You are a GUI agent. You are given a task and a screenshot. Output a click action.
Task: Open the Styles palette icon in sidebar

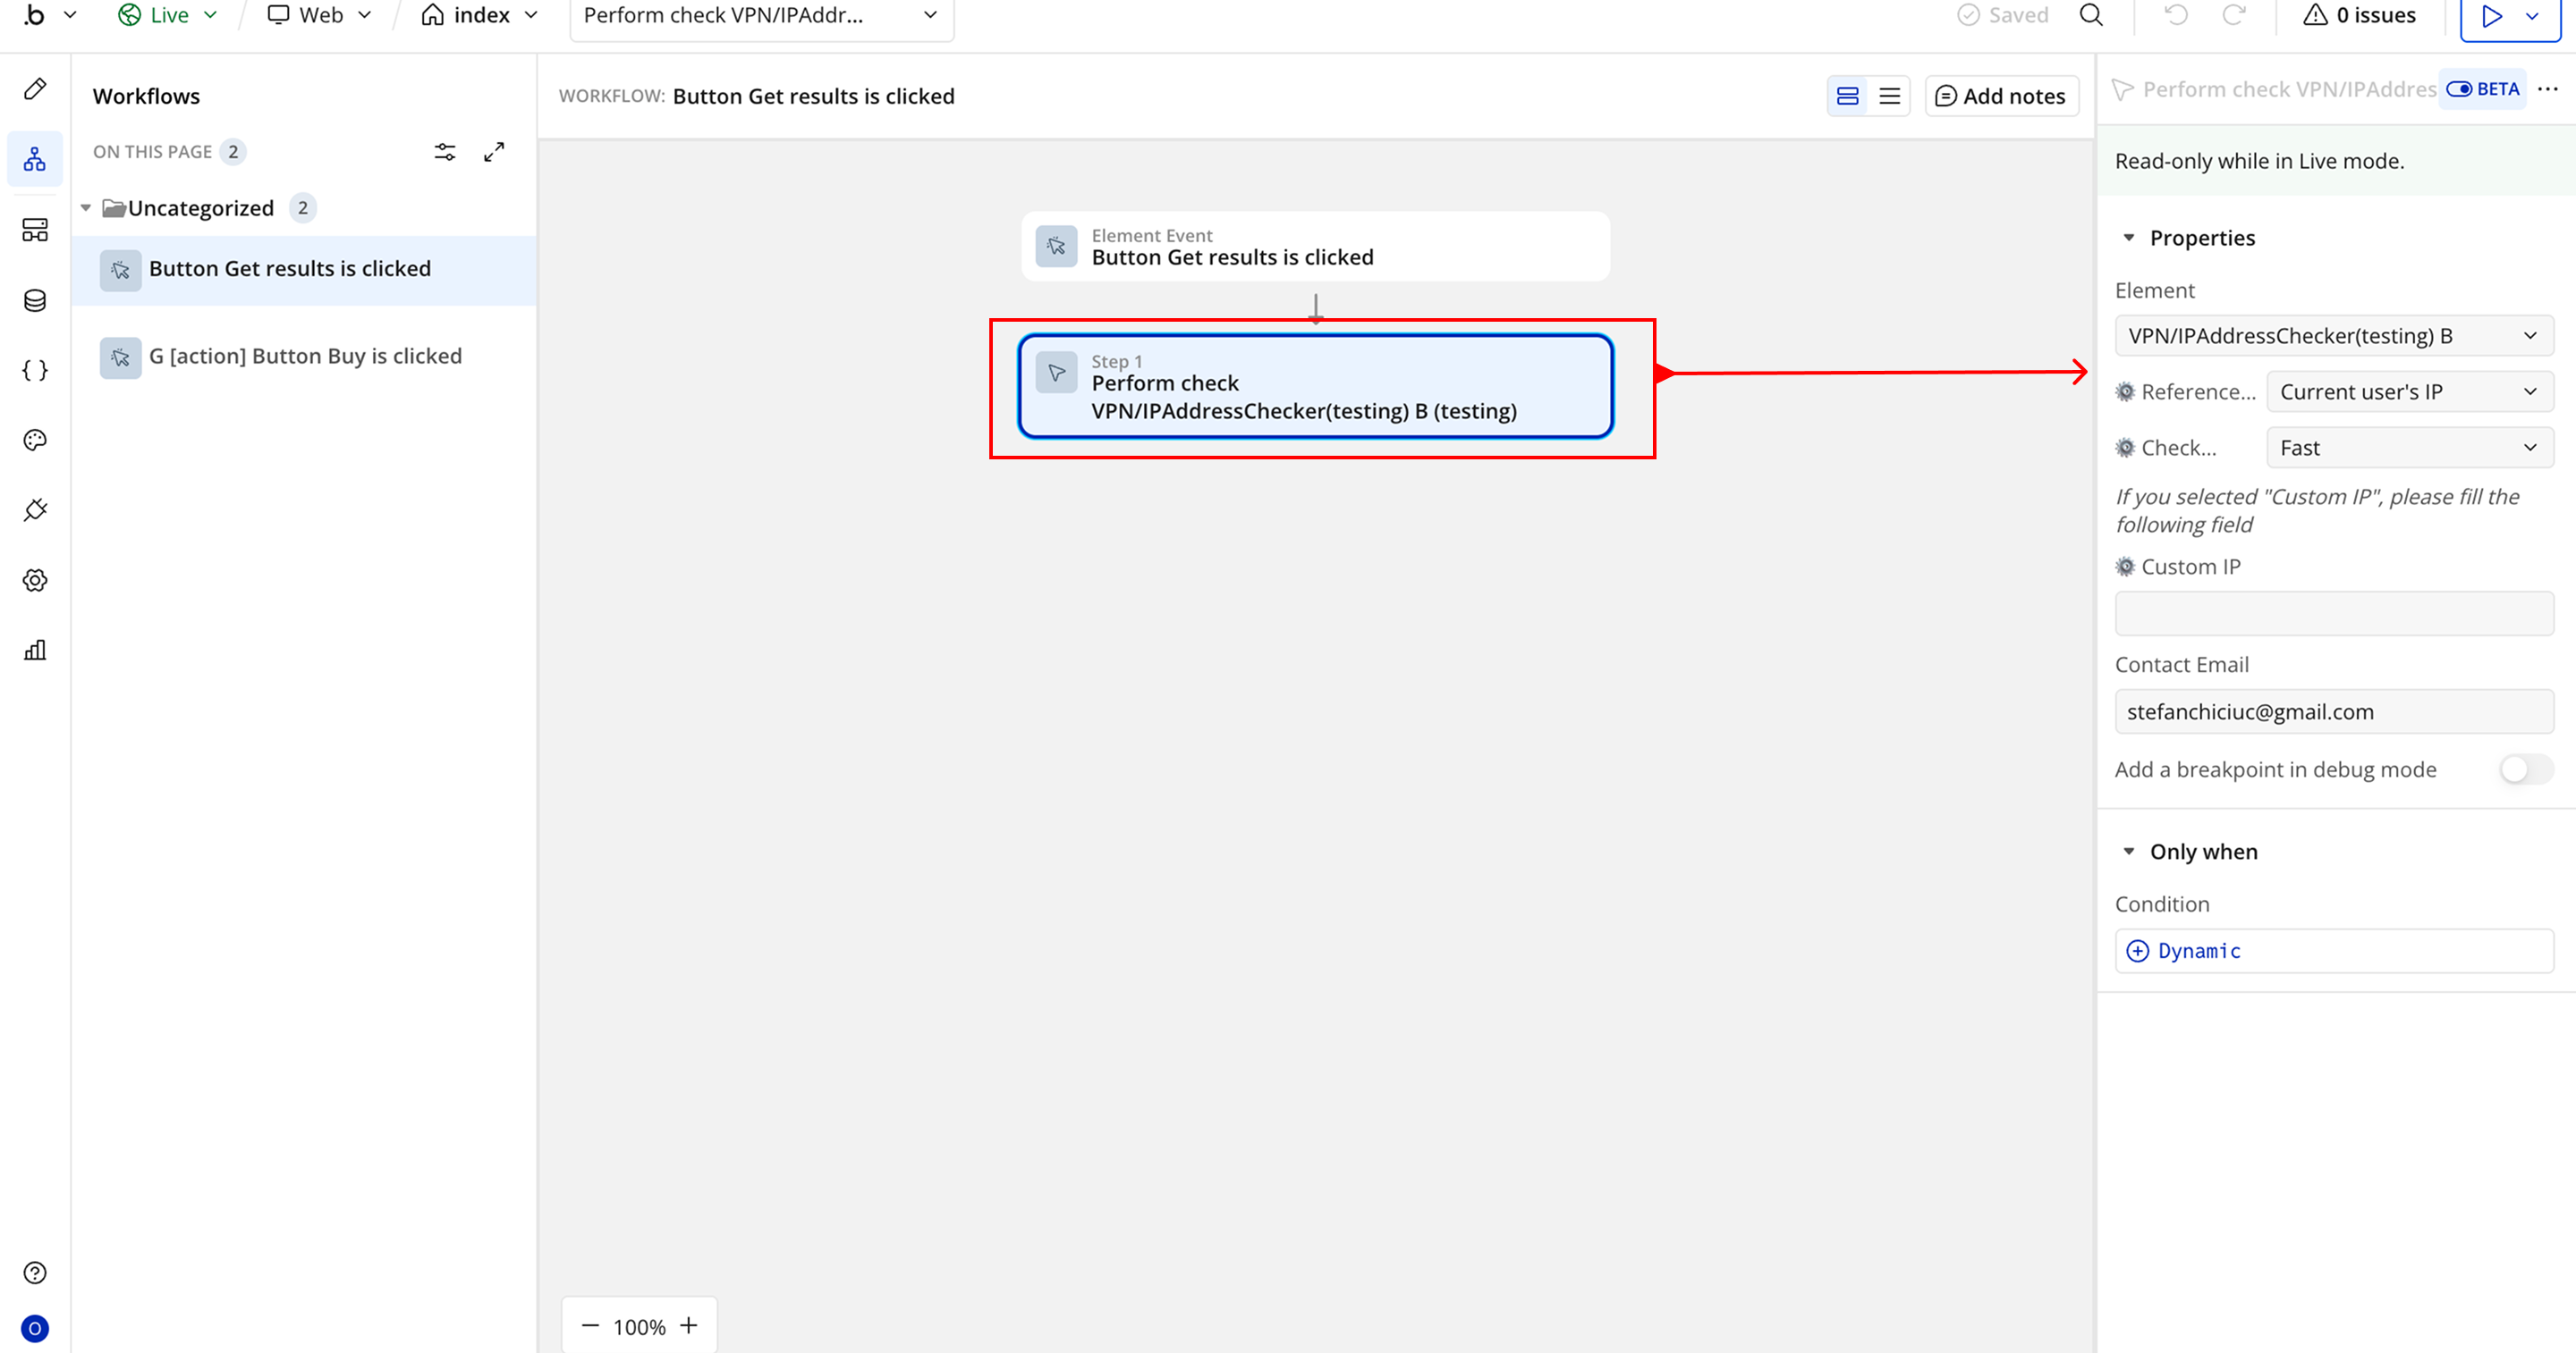coord(35,441)
